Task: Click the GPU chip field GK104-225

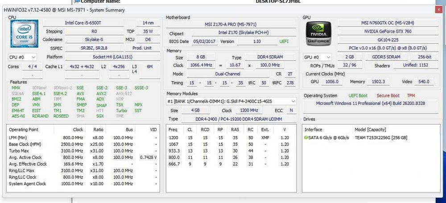Action: pos(388,40)
